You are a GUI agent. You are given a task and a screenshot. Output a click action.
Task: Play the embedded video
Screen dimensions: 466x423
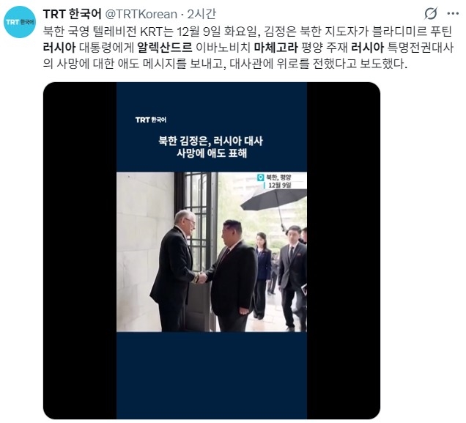[212, 251]
